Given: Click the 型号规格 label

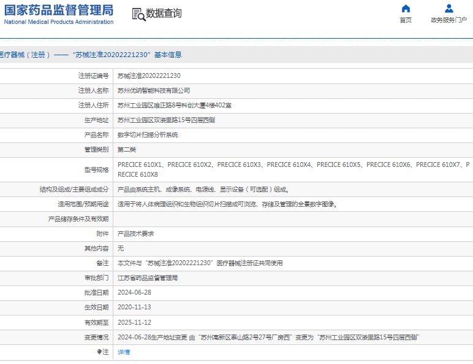Looking at the screenshot, I should (97, 169).
